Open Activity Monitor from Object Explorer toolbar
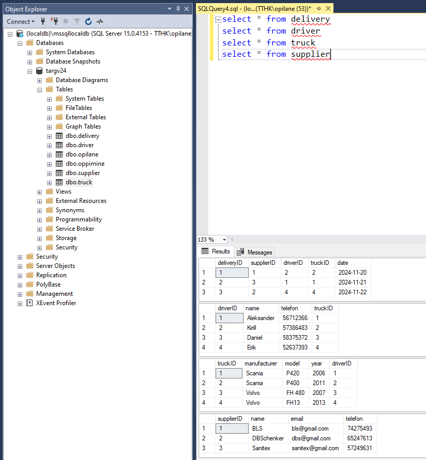426x460 pixels. pos(100,21)
